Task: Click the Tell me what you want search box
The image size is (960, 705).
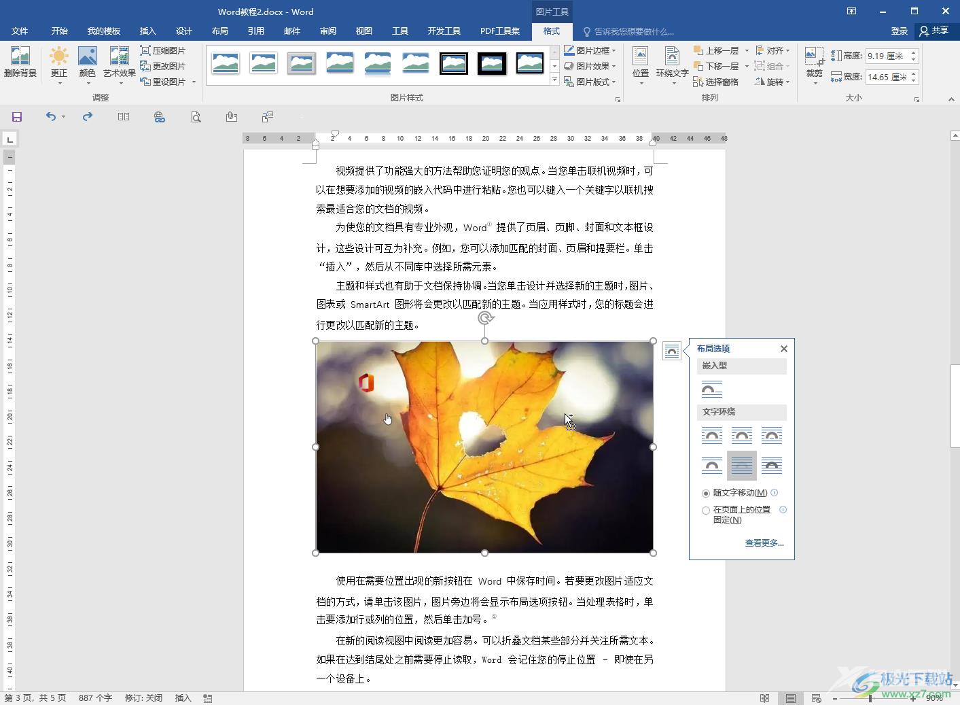Action: (633, 31)
